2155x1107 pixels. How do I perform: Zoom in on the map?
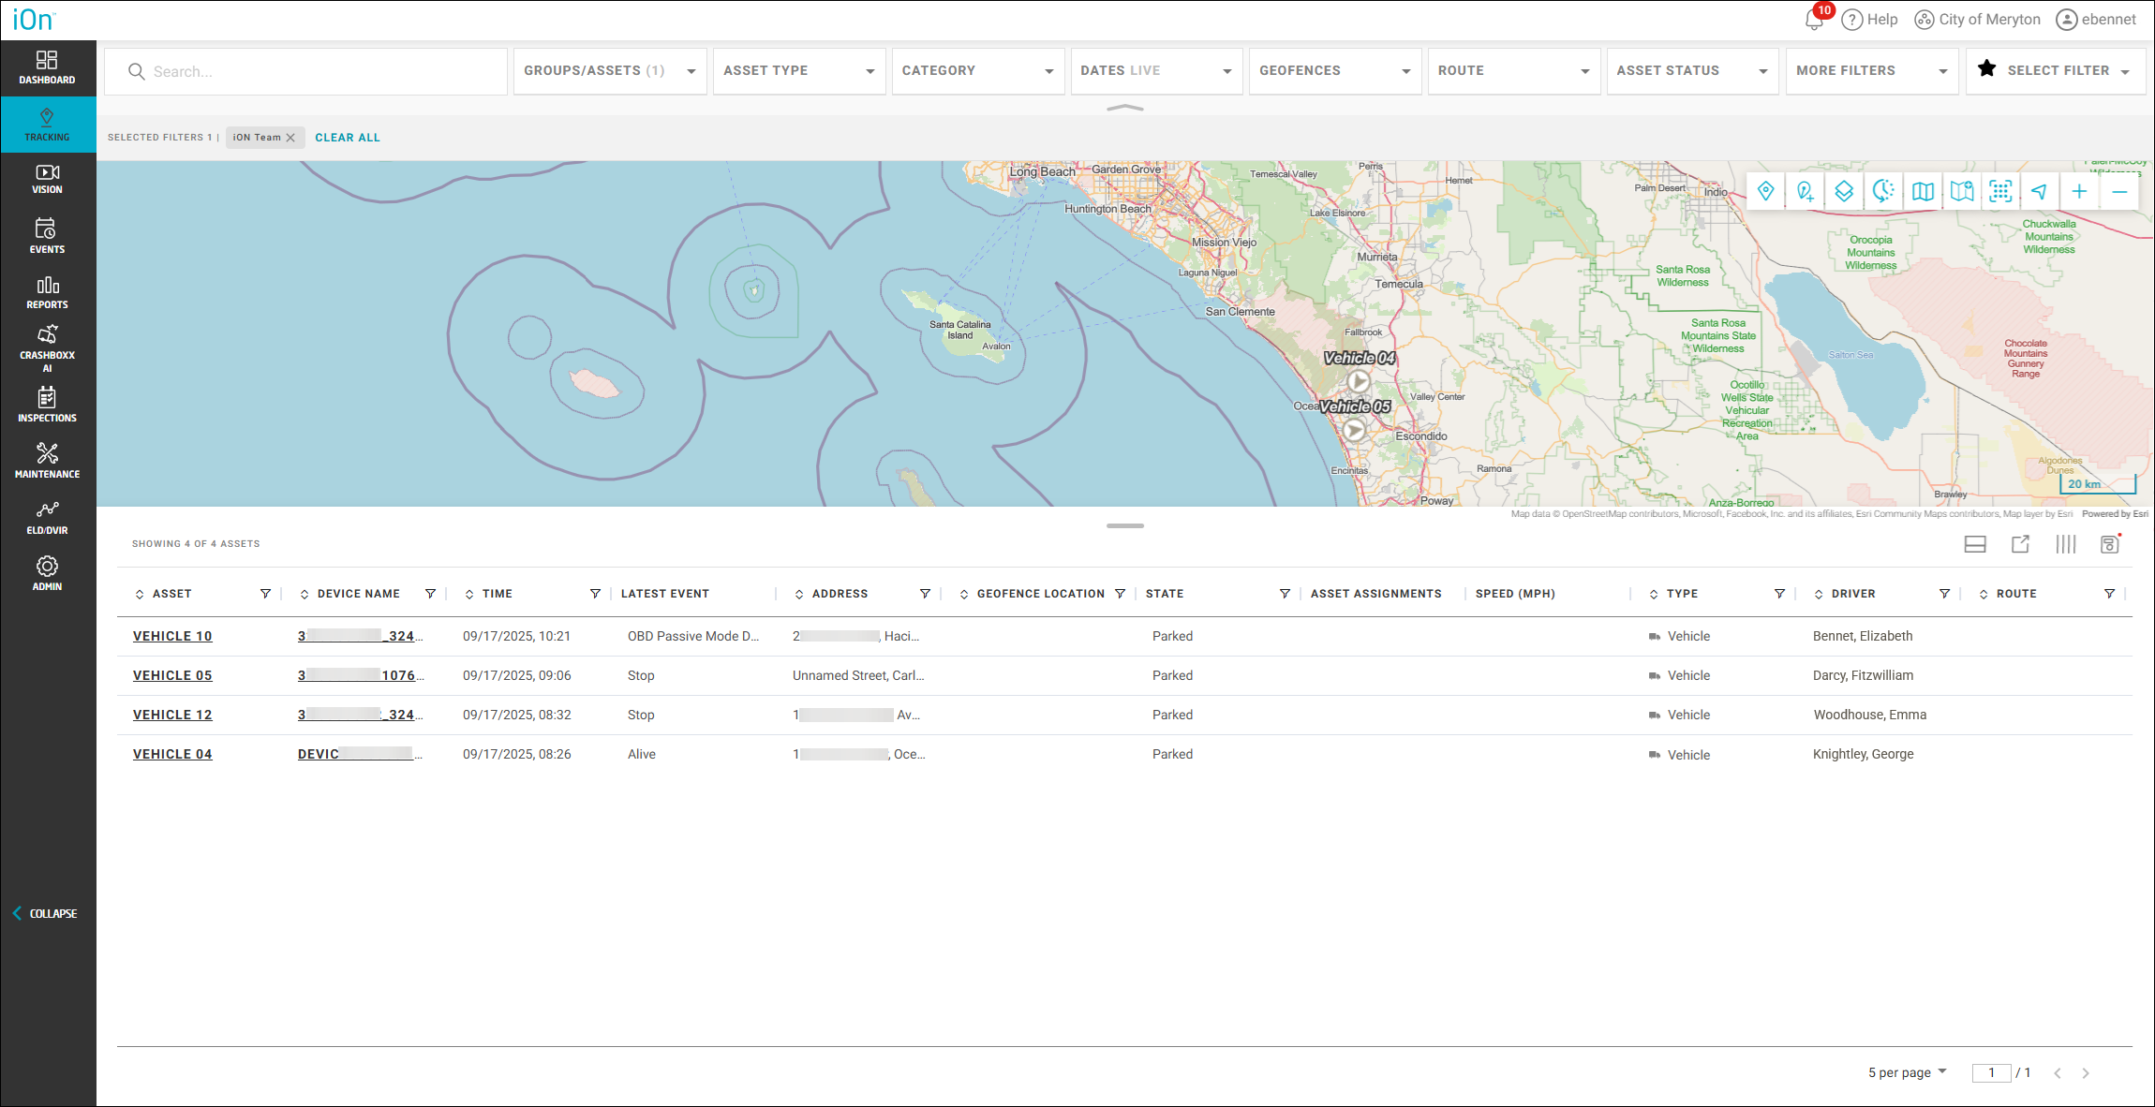pos(2079,192)
